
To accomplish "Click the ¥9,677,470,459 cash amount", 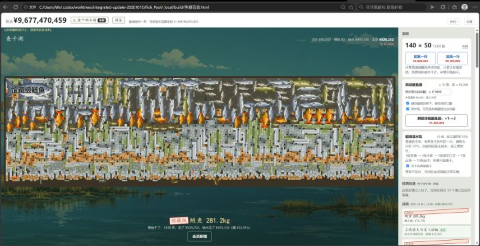I will tap(40, 21).
